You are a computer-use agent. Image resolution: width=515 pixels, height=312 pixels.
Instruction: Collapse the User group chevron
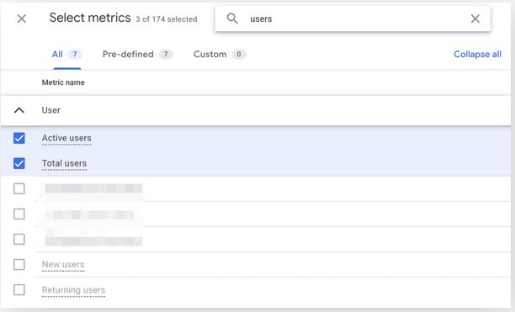(x=19, y=110)
